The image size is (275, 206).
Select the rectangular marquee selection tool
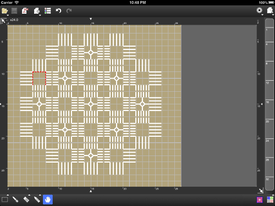(5, 199)
